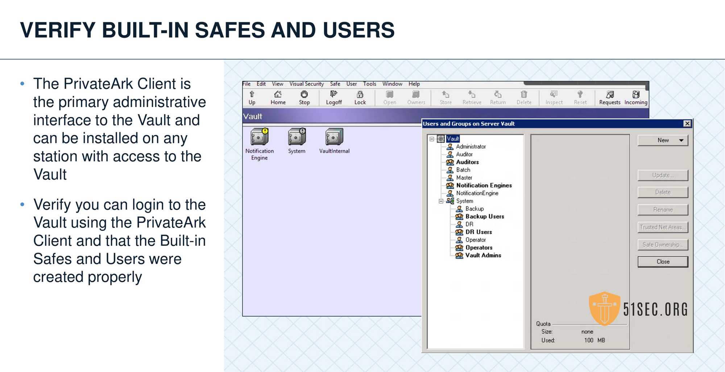Viewport: 725px width, 372px height.
Task: Open the File menu
Action: click(246, 84)
